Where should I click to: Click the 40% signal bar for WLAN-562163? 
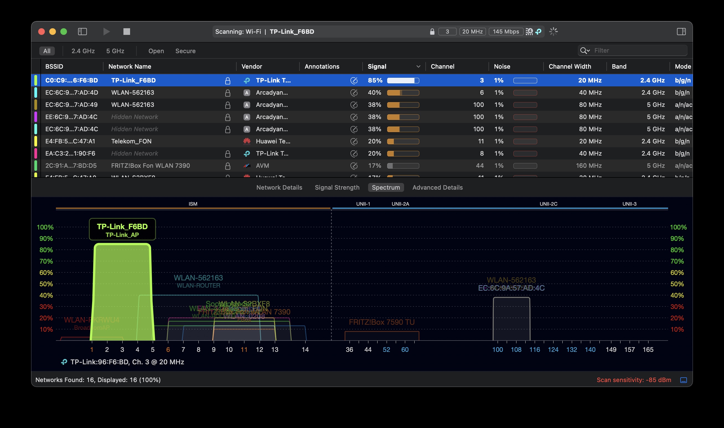pyautogui.click(x=403, y=92)
